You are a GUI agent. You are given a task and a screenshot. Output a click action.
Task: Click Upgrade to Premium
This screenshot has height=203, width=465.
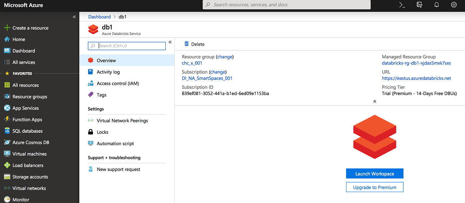(375, 187)
